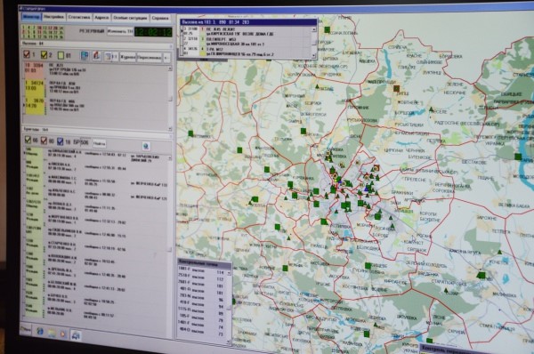Toggle the yellow priority 2 calls checkbox
This screenshot has width=534, height=354.
tap(44, 55)
